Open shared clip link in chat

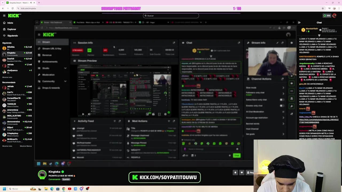(x=319, y=121)
